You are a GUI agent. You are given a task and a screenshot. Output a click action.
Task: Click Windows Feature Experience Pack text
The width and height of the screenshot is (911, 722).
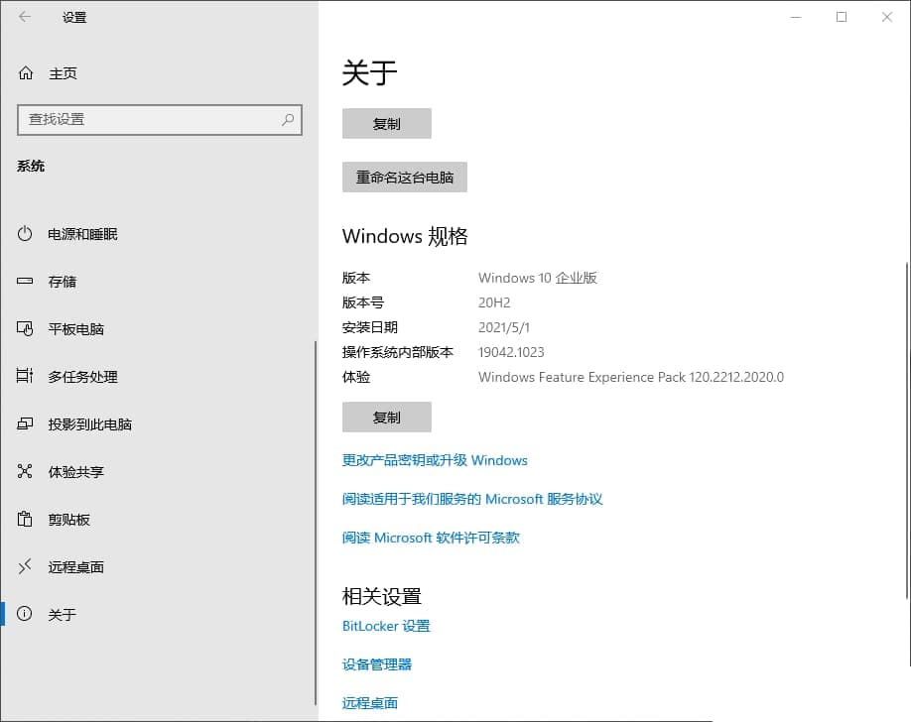click(x=631, y=377)
